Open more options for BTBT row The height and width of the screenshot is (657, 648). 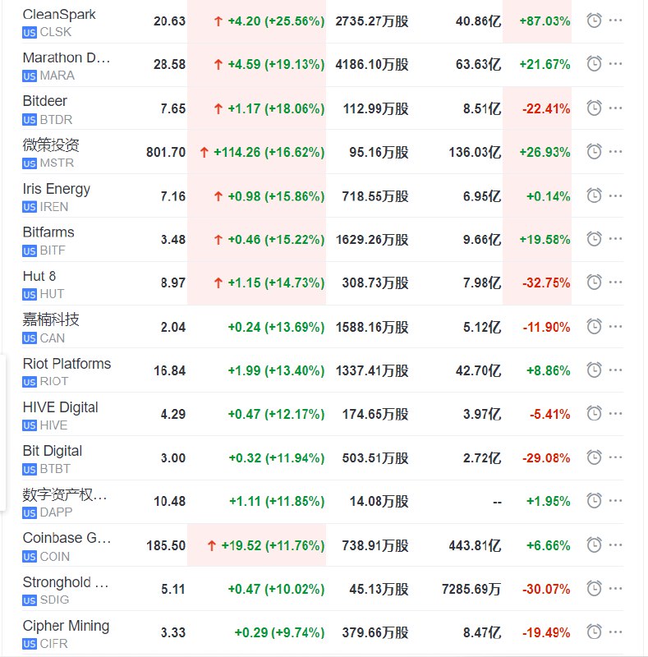(x=615, y=457)
